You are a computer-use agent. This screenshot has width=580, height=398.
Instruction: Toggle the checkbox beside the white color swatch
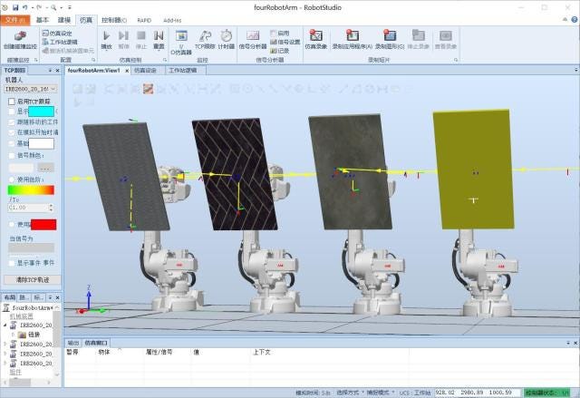click(x=12, y=143)
